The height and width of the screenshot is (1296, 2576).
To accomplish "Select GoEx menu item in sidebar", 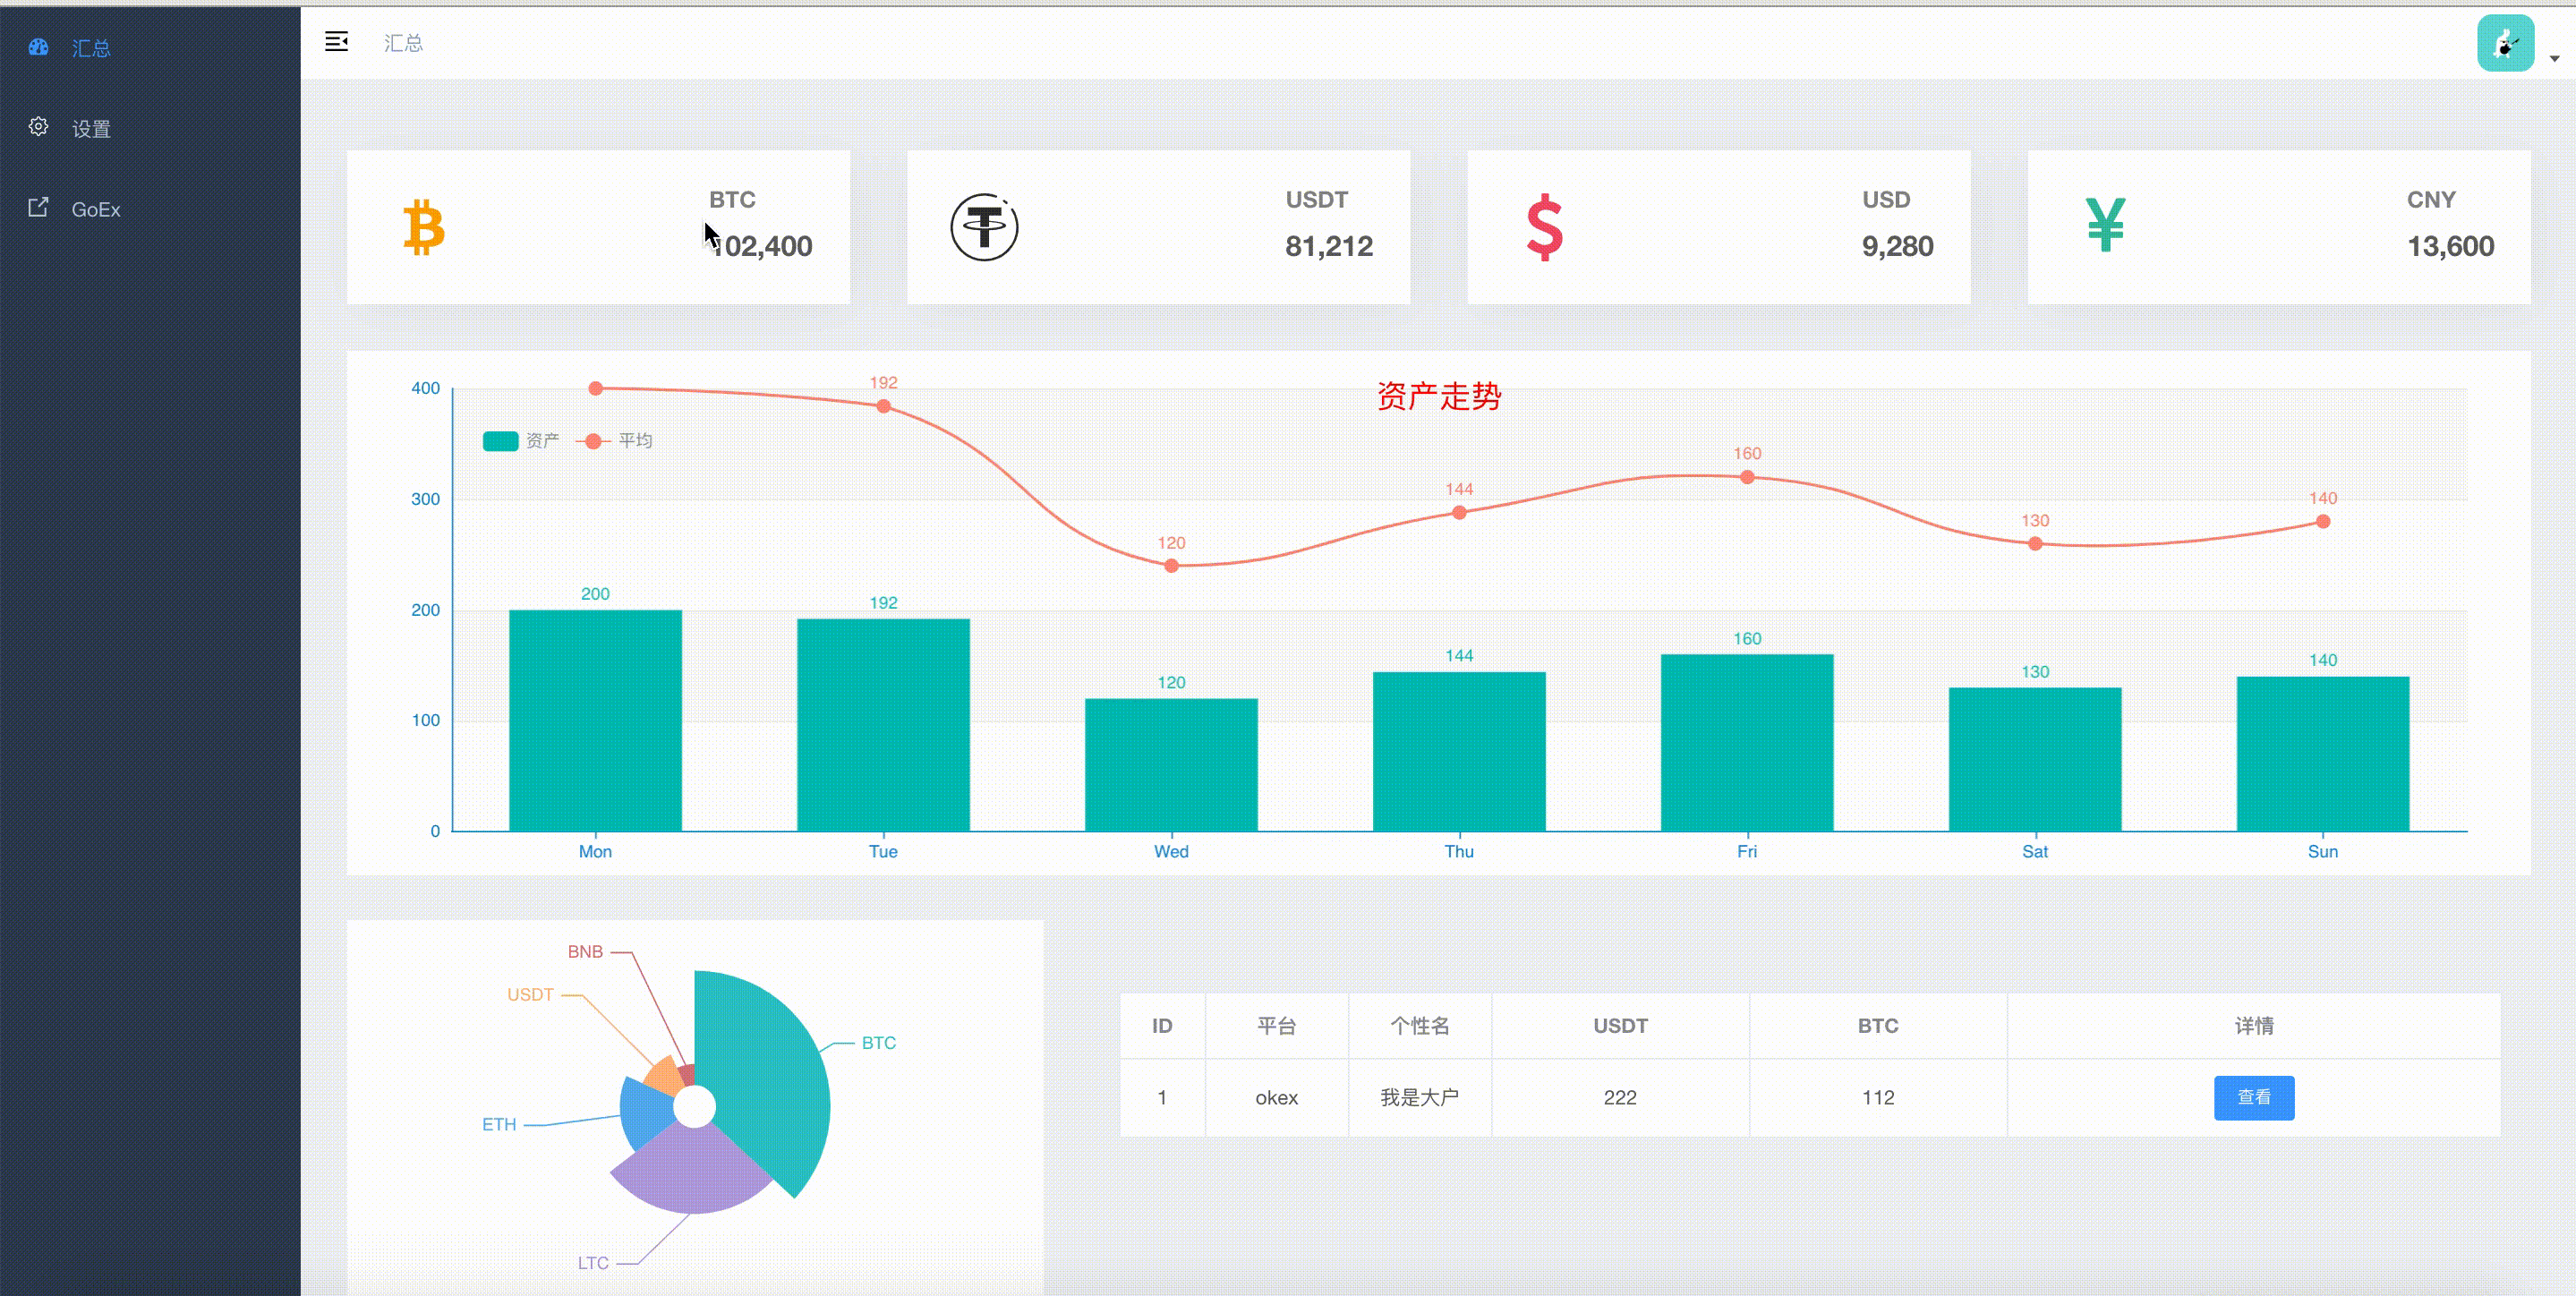I will pos(96,210).
